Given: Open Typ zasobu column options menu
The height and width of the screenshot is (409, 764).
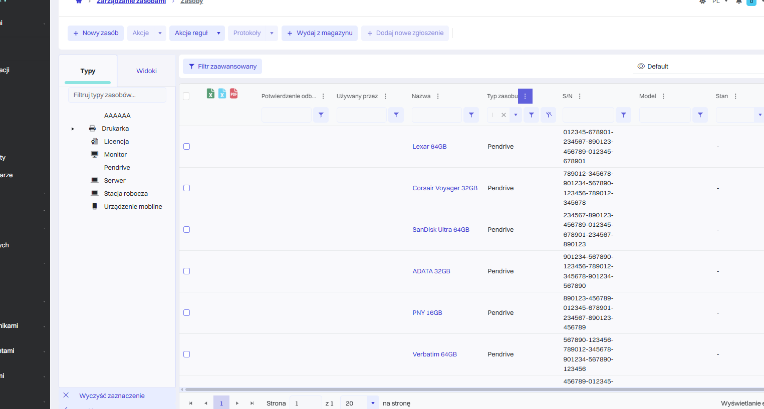Looking at the screenshot, I should (x=525, y=96).
